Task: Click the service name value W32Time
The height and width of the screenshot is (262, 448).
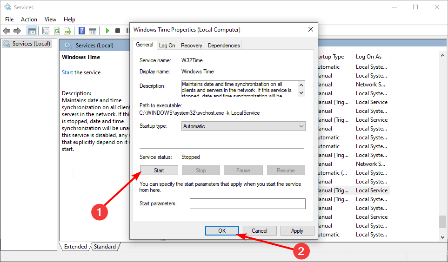Action: (192, 60)
